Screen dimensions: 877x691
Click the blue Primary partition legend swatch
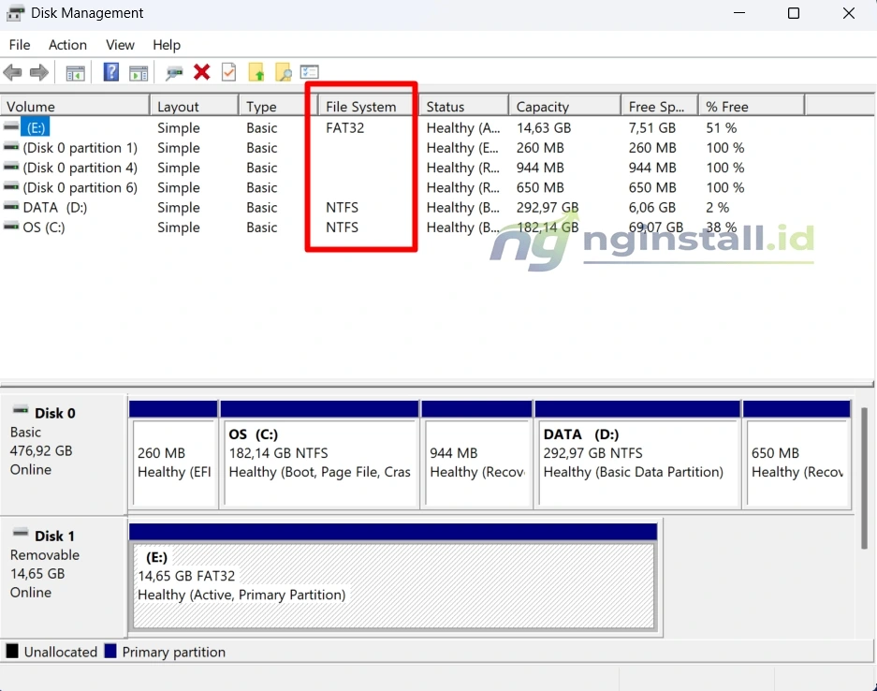(x=110, y=652)
